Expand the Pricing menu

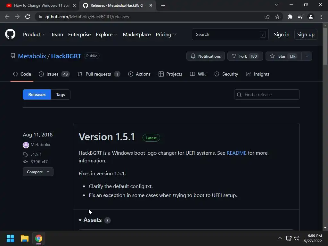tap(166, 34)
